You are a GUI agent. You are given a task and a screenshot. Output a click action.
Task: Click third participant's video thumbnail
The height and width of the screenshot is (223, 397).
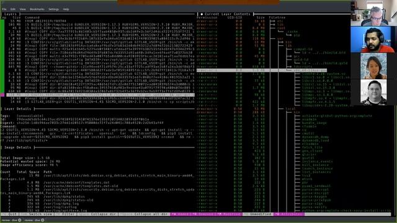pos(373,66)
